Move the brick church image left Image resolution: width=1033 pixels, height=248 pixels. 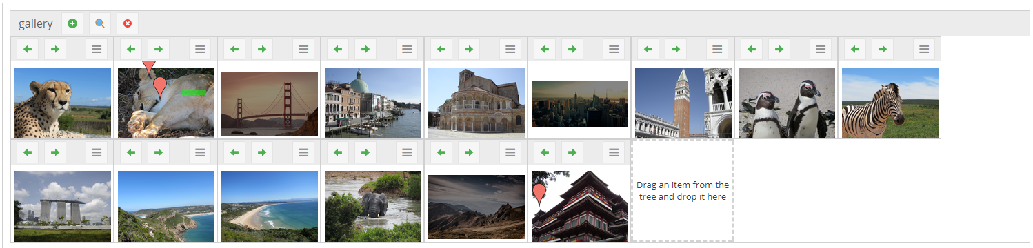[x=441, y=49]
